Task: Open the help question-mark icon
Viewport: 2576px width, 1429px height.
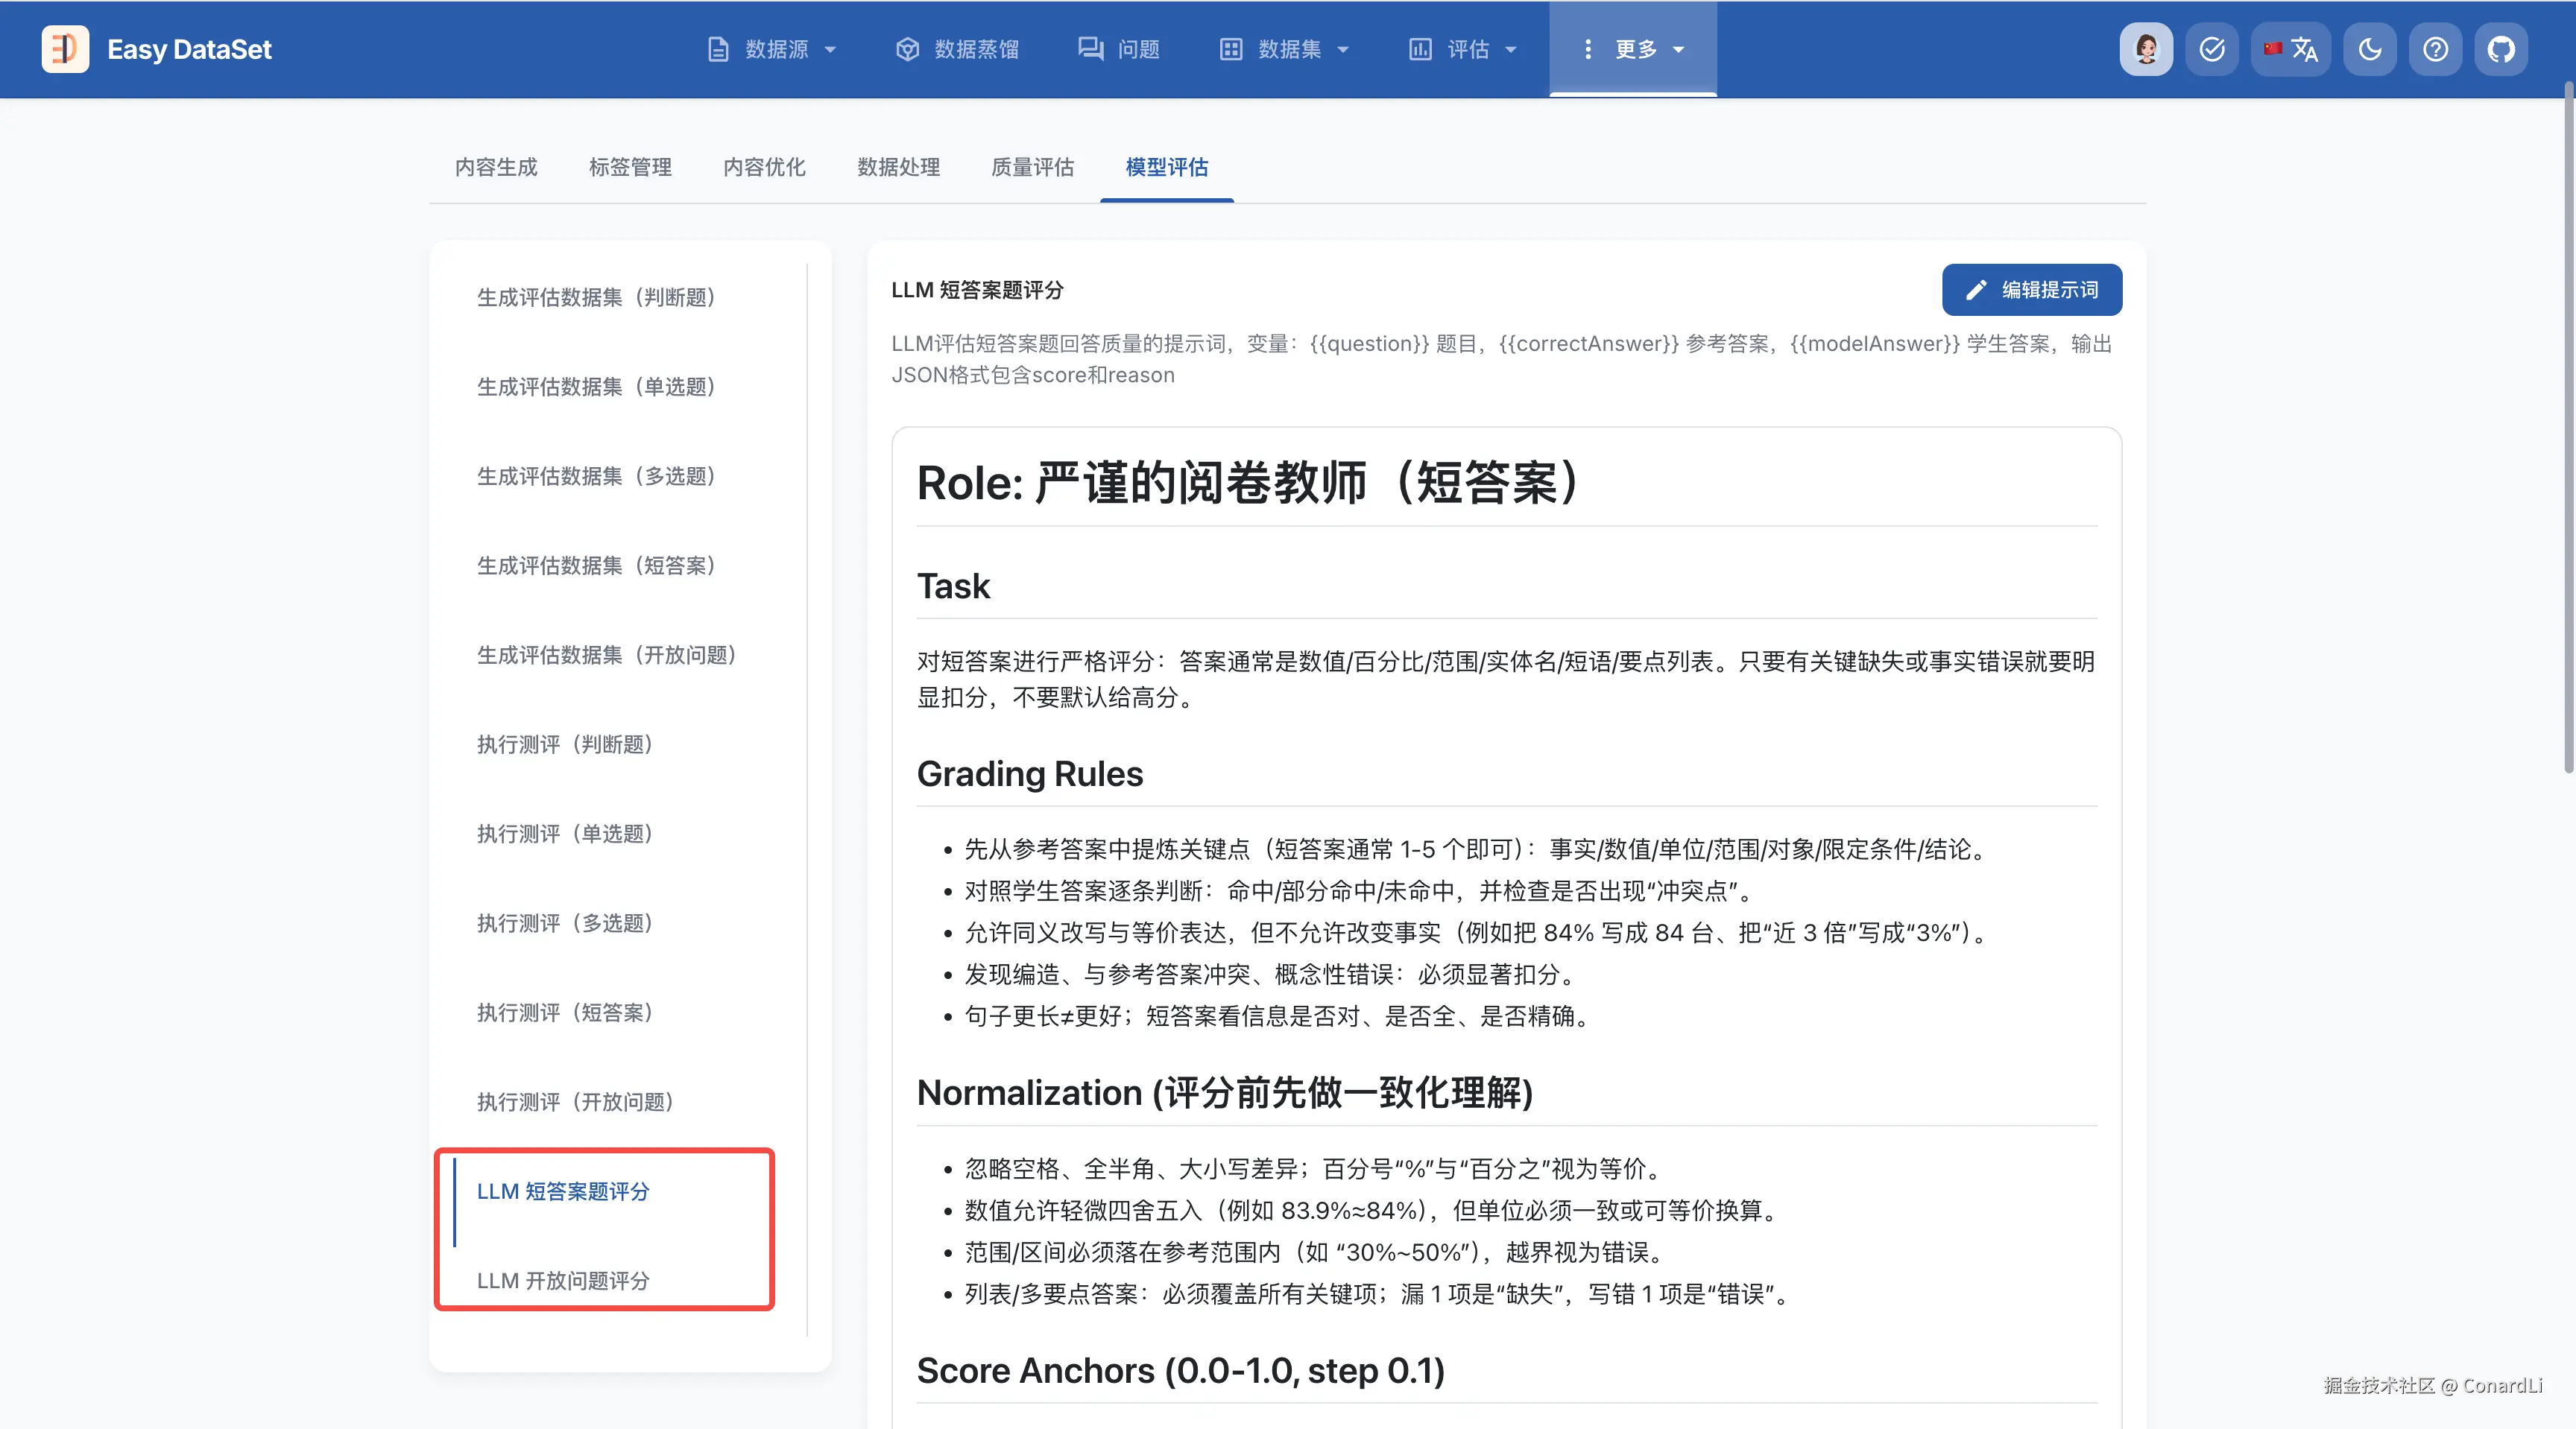Action: [2436, 49]
